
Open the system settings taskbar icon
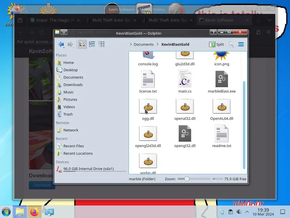point(49,212)
